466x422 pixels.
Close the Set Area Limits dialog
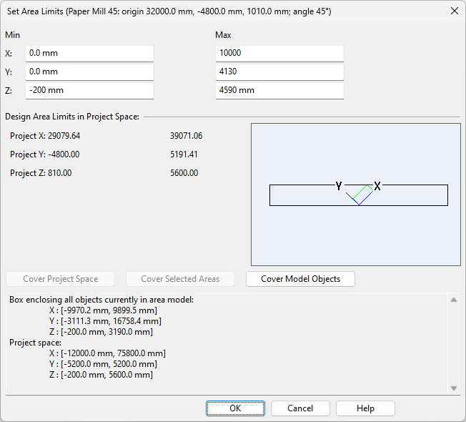coord(454,11)
